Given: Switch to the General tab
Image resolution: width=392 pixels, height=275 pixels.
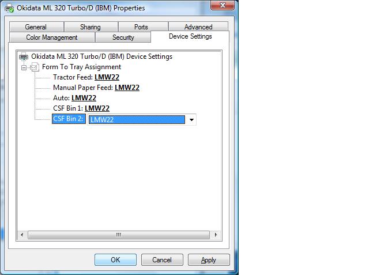Looking at the screenshot, I should 36,27.
